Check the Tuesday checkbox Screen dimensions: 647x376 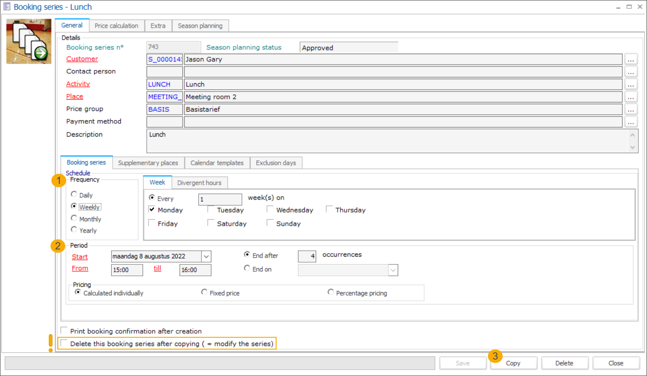211,210
